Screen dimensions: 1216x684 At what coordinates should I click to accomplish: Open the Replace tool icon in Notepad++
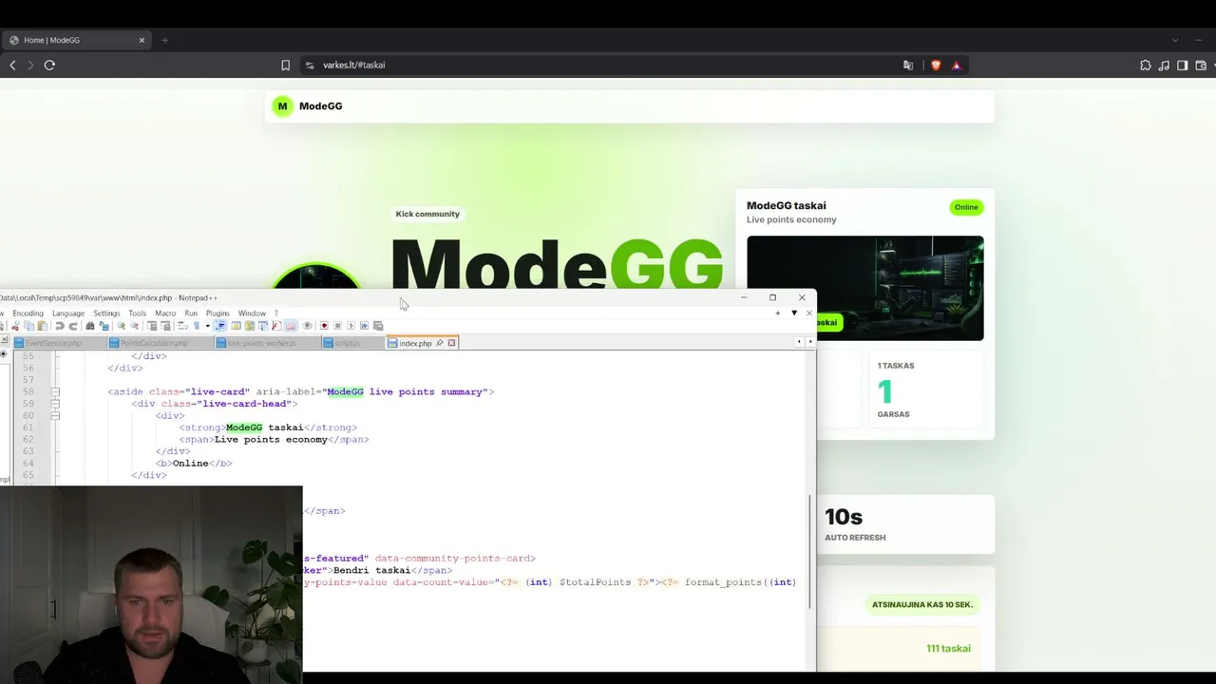click(104, 326)
